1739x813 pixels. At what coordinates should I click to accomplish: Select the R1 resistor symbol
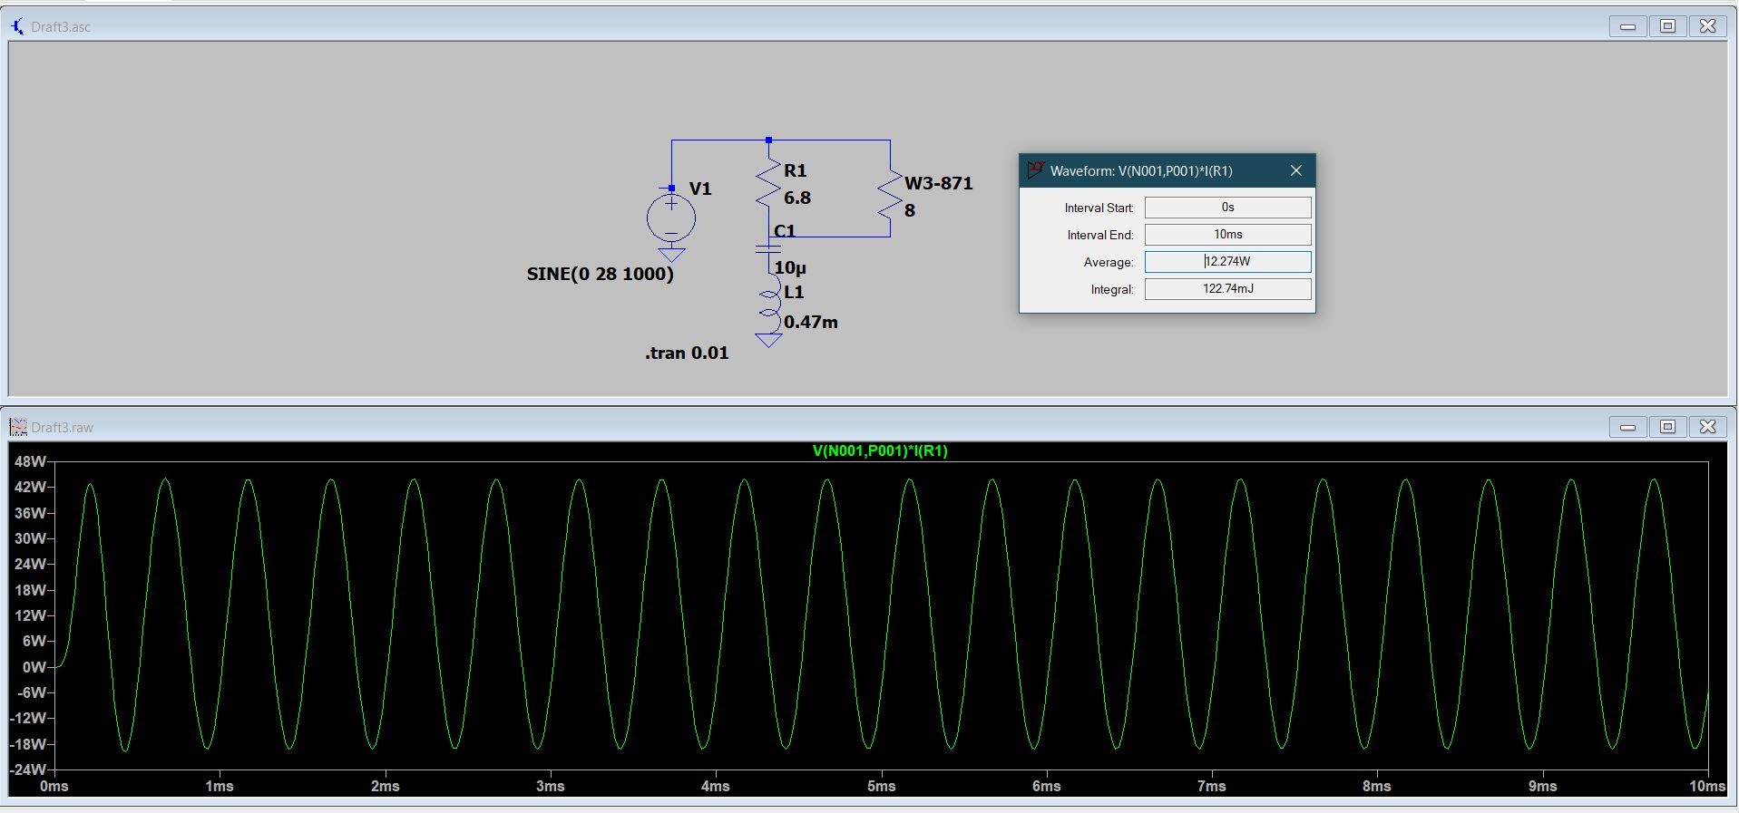tap(768, 184)
